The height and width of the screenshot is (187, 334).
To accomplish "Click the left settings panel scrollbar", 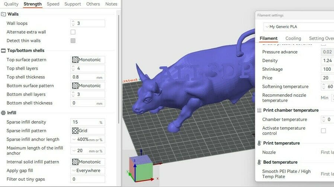I will coord(119,67).
